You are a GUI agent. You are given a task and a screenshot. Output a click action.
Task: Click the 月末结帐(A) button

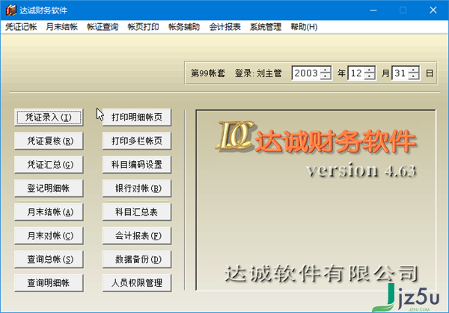[49, 212]
